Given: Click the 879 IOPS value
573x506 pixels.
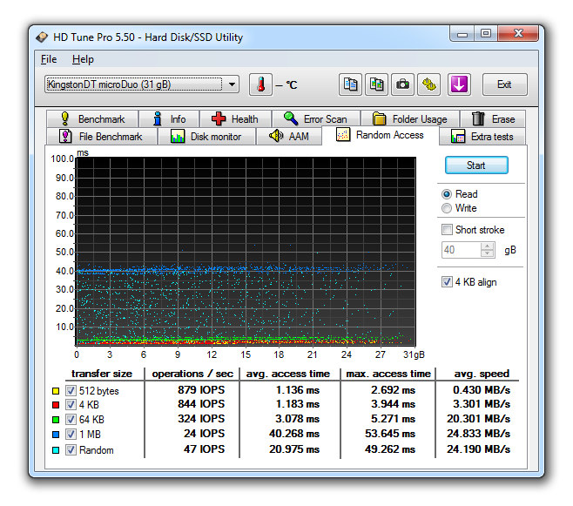Looking at the screenshot, I should click(201, 390).
